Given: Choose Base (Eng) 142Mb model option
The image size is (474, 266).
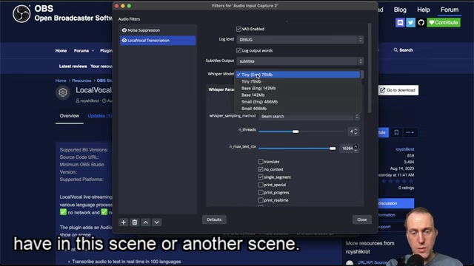Looking at the screenshot, I should [x=298, y=88].
